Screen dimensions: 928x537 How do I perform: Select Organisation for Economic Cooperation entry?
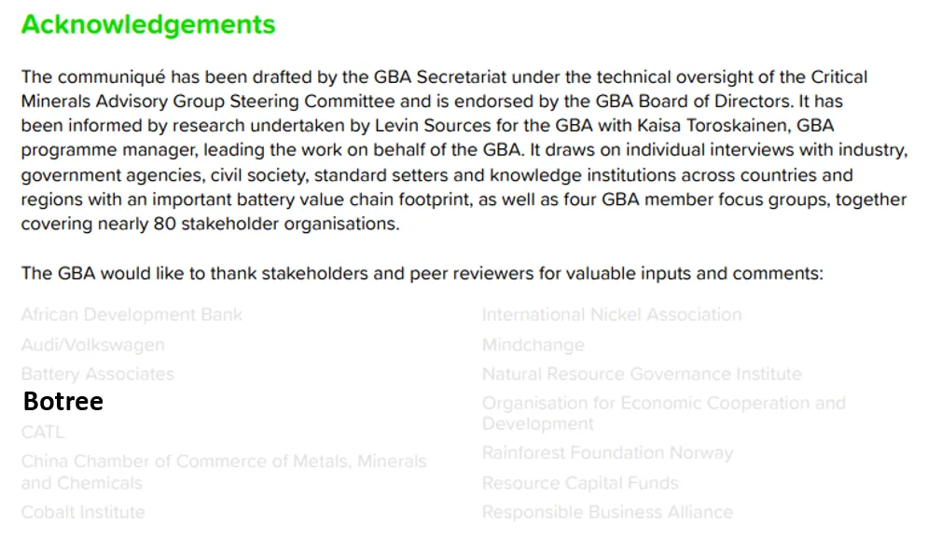point(664,413)
